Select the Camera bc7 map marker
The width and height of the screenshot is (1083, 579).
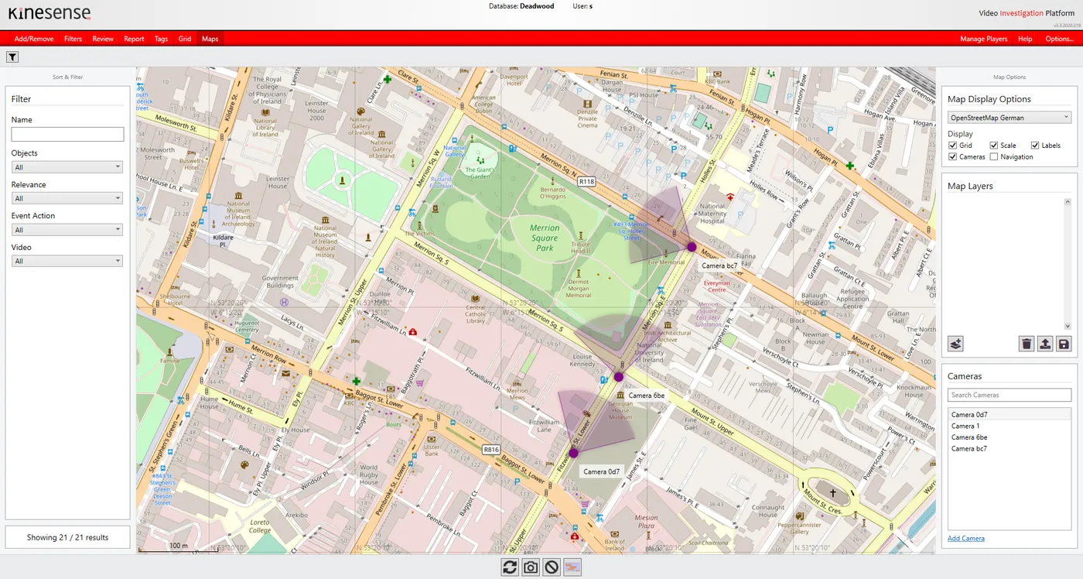point(692,247)
